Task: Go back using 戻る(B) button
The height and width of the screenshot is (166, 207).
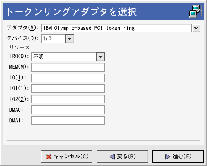Action: pos(122,157)
